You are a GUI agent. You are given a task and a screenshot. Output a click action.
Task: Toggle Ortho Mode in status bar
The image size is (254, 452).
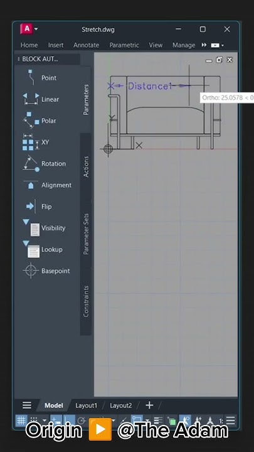(x=69, y=421)
